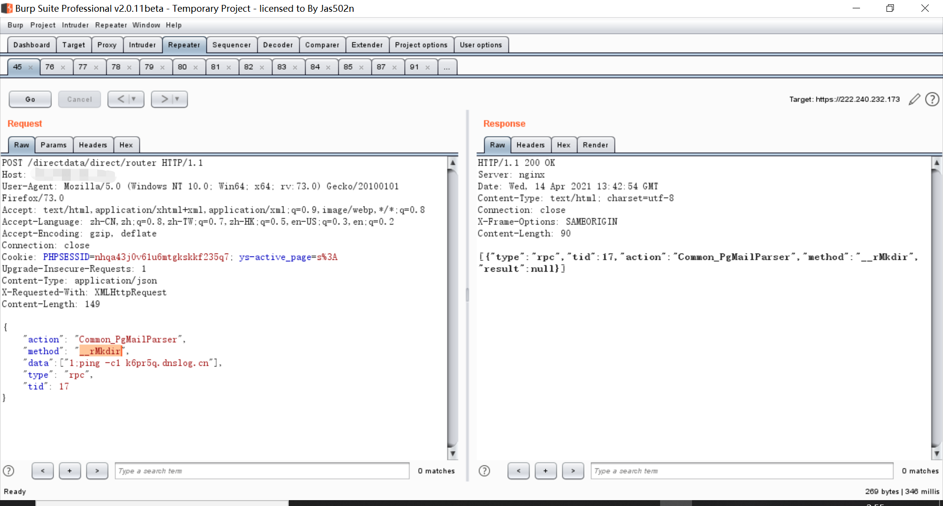Switch to the Target tab

pos(74,45)
